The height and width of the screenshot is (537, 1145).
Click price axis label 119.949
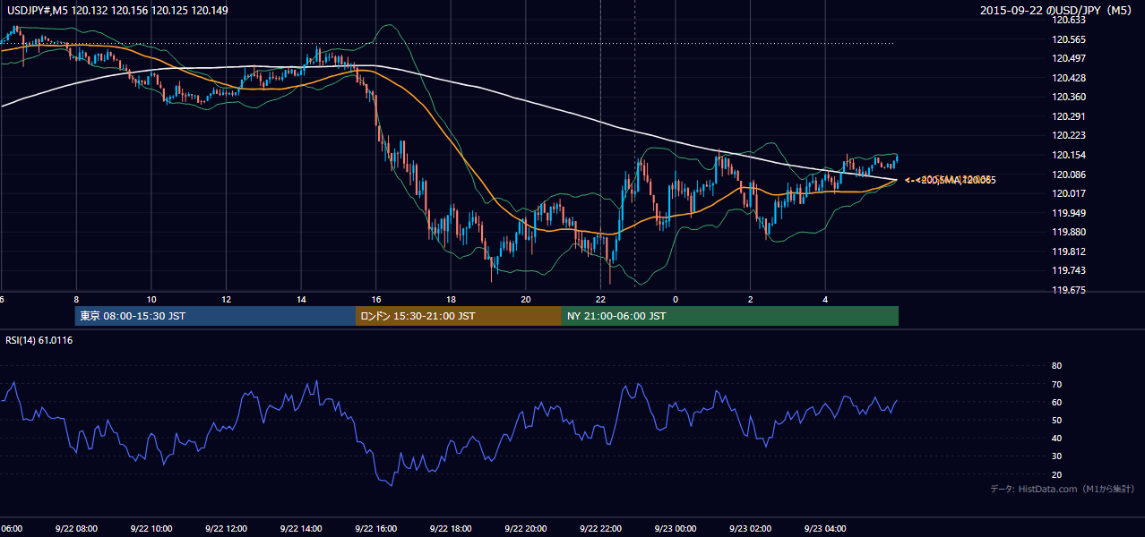click(1070, 213)
